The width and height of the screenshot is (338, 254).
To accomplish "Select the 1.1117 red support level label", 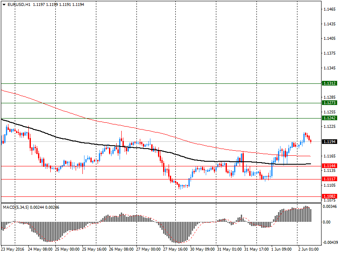I will (330, 179).
